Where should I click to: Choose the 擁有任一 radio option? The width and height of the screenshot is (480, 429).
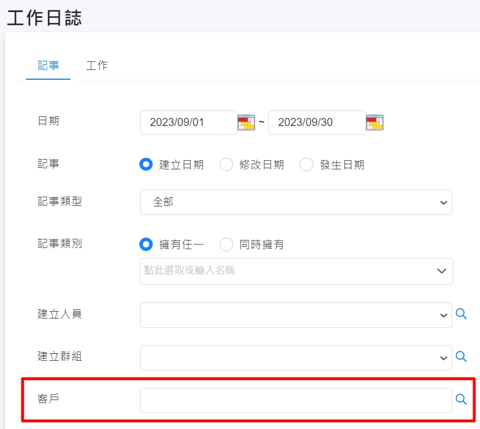tap(146, 245)
